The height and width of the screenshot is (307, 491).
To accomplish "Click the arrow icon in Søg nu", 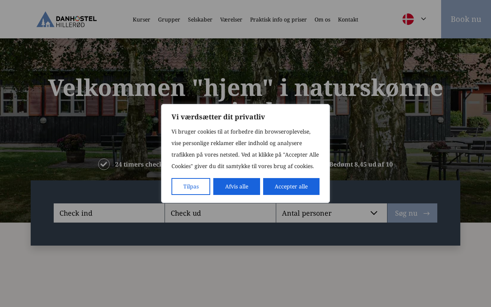I will click(x=426, y=213).
